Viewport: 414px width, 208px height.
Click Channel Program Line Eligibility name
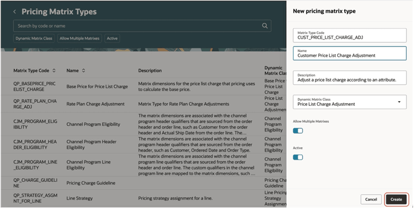pyautogui.click(x=88, y=164)
